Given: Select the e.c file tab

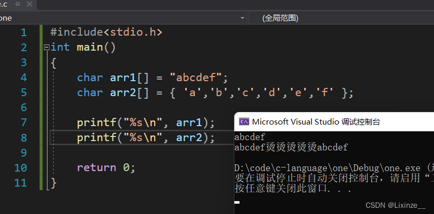Looking at the screenshot, I should pos(5,4).
